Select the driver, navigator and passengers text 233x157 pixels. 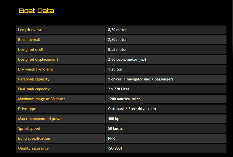[141, 79]
